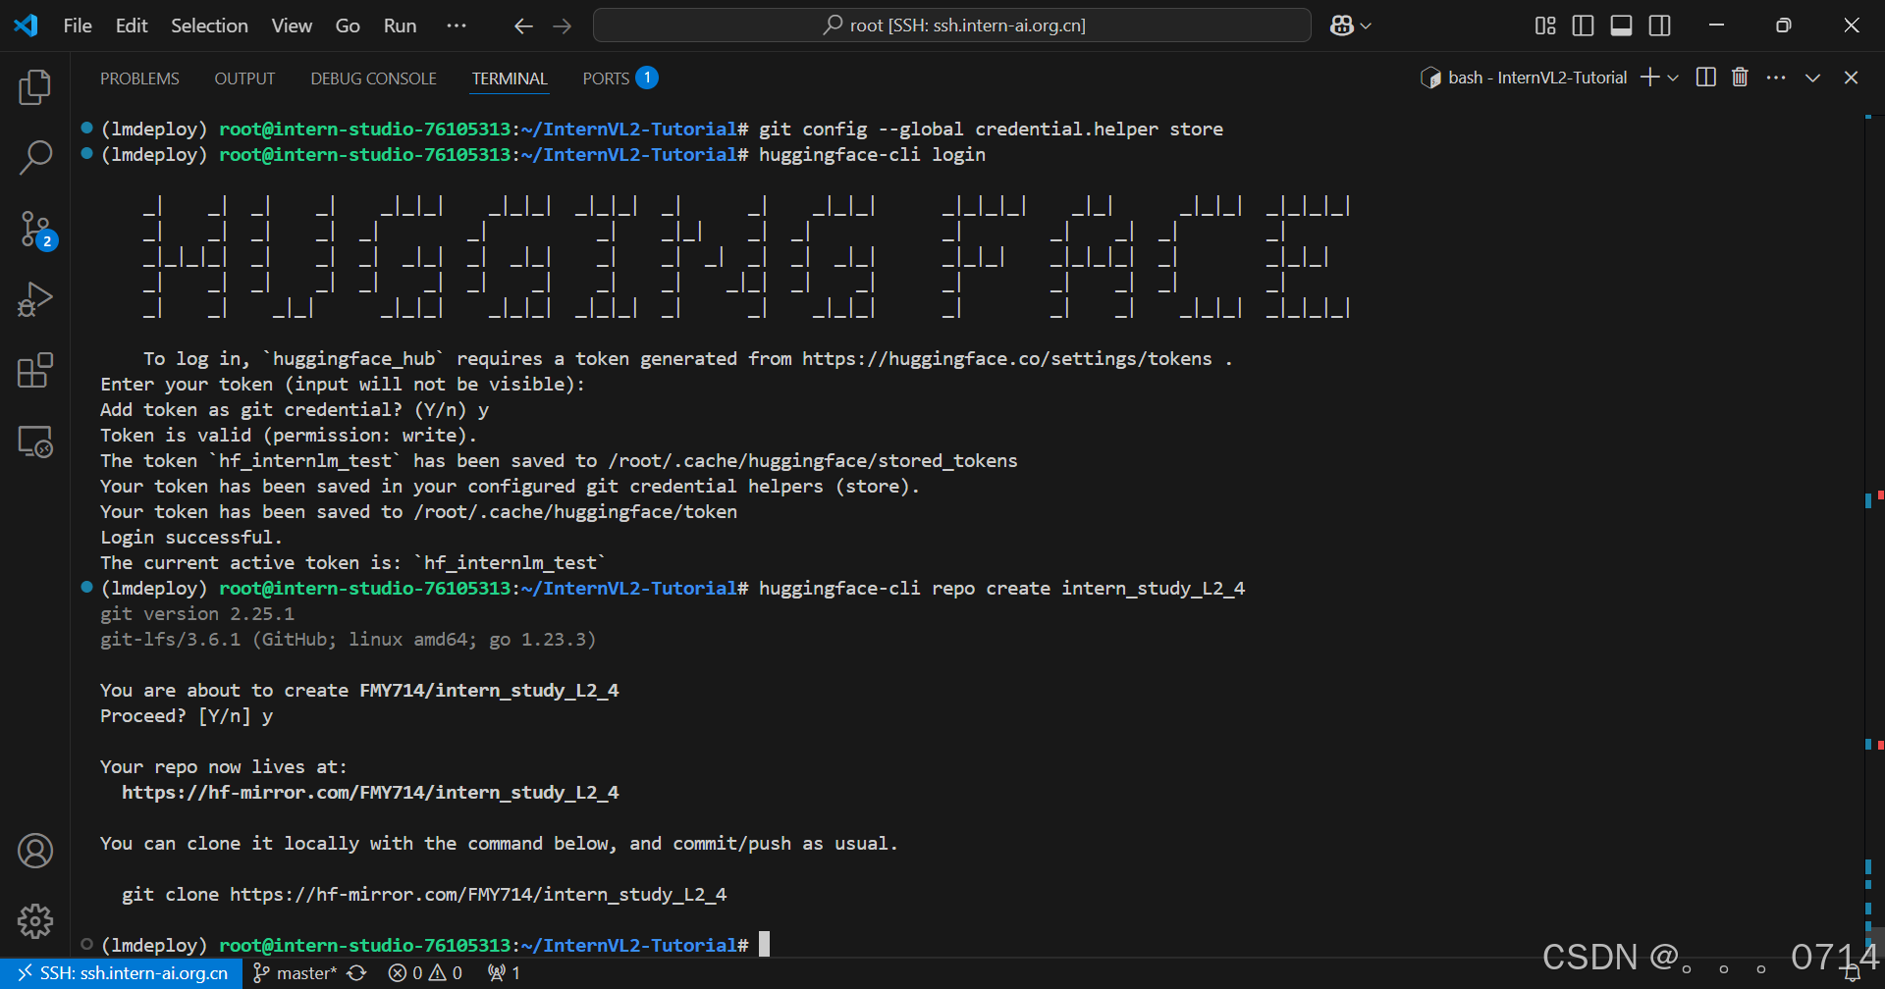Viewport: 1885px width, 989px height.
Task: Split the terminal
Action: point(1706,78)
